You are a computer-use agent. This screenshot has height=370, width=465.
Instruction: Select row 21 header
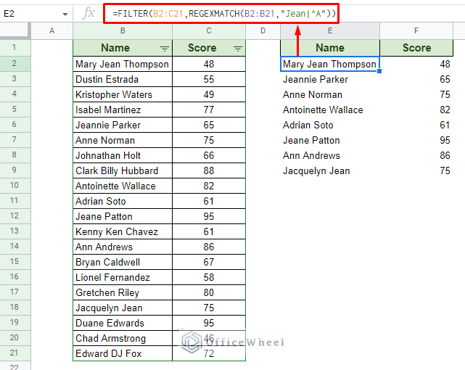pyautogui.click(x=15, y=353)
